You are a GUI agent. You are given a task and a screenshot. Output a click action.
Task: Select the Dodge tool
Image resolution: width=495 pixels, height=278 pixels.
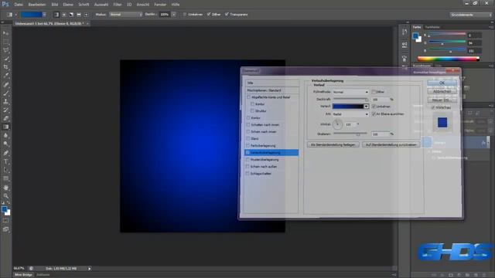[x=5, y=144]
